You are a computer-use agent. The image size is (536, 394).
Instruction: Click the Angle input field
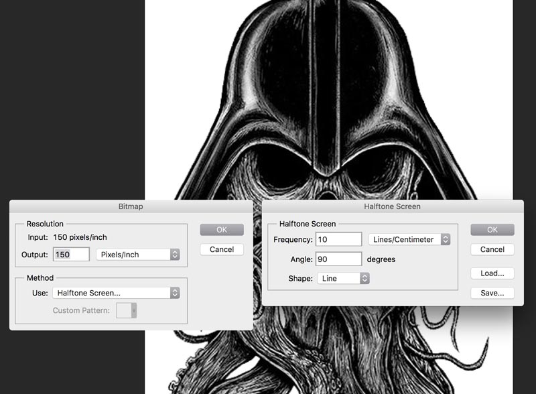(x=338, y=259)
